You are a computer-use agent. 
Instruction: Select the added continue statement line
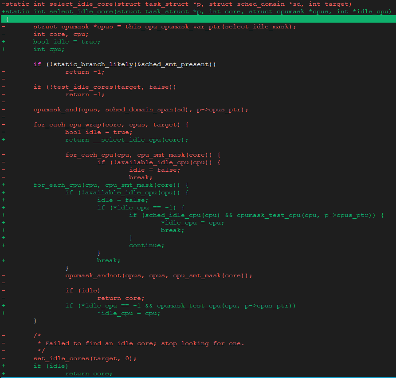click(146, 245)
